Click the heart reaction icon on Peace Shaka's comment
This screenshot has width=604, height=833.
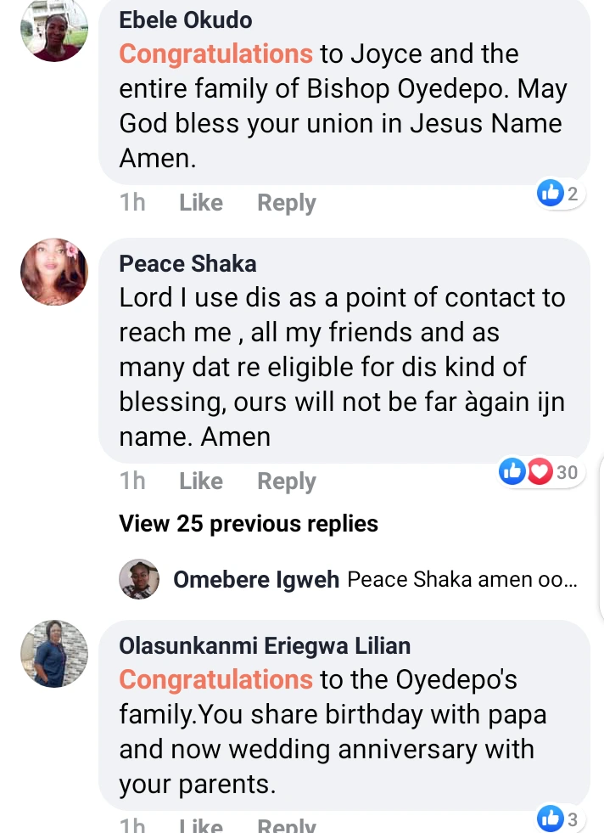coord(539,471)
